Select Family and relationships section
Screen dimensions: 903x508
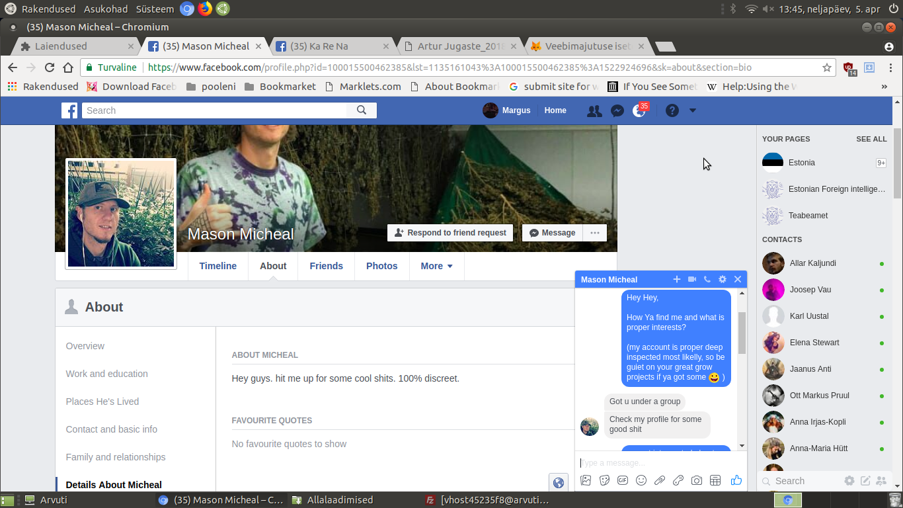[x=116, y=457]
